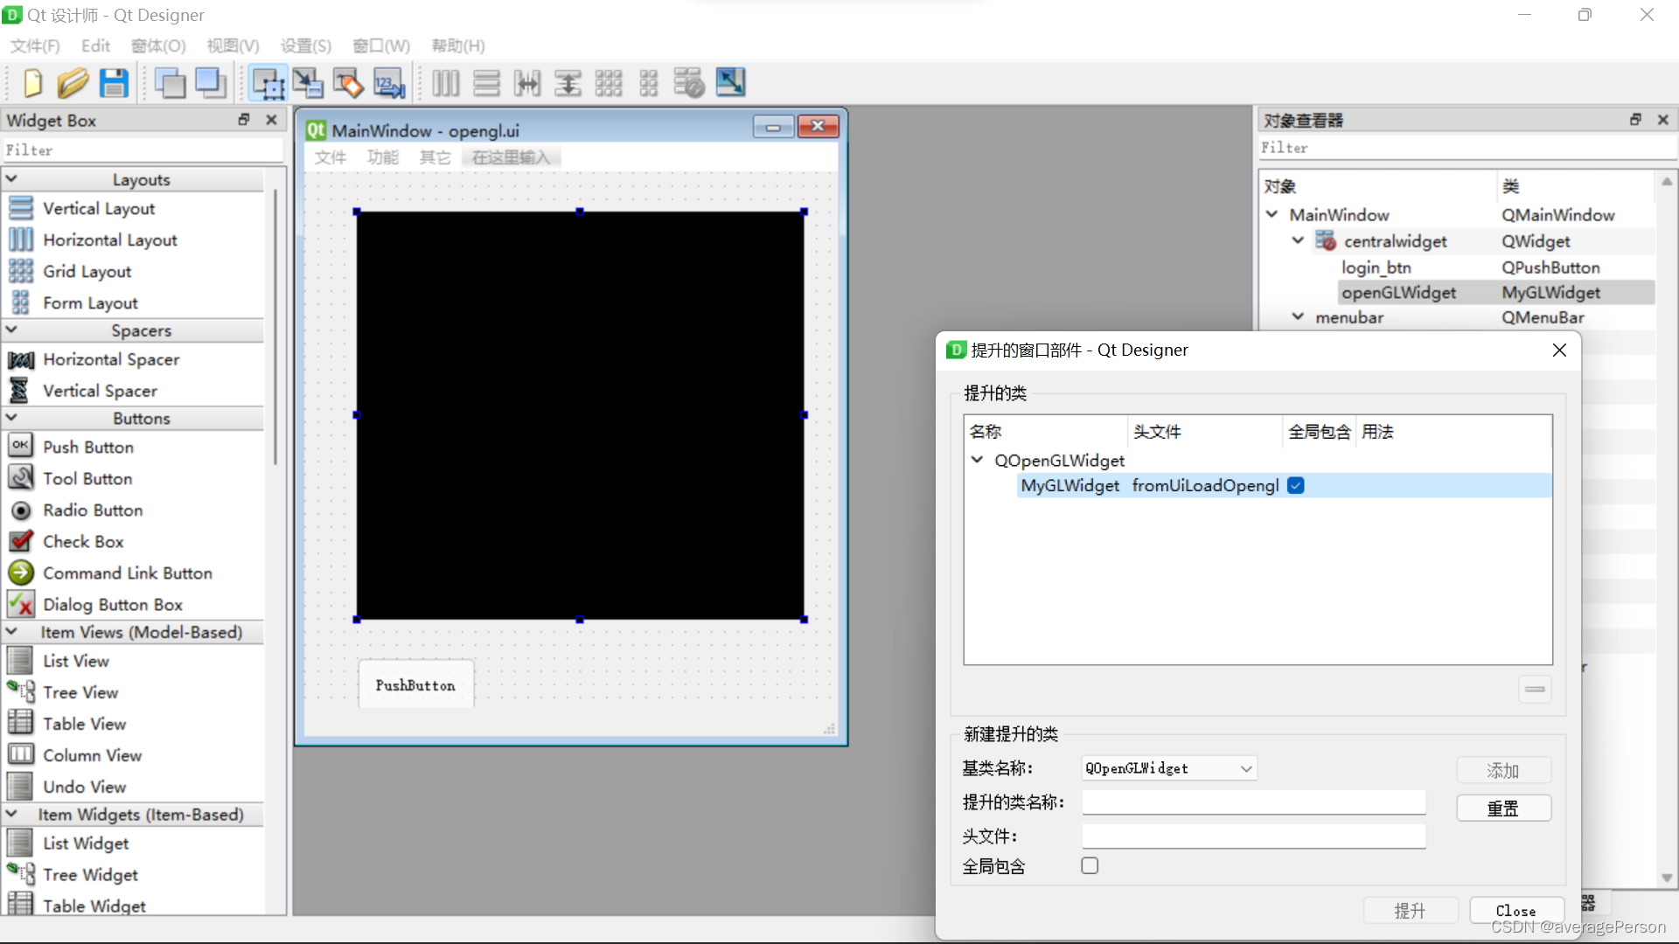The height and width of the screenshot is (944, 1679).
Task: Open the 基类名称 QOpenGLWidget dropdown
Action: tap(1169, 768)
